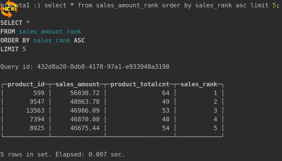Screen dimensions: 282x161
Task: Select the sales amount 48863.78
Action: pos(85,102)
